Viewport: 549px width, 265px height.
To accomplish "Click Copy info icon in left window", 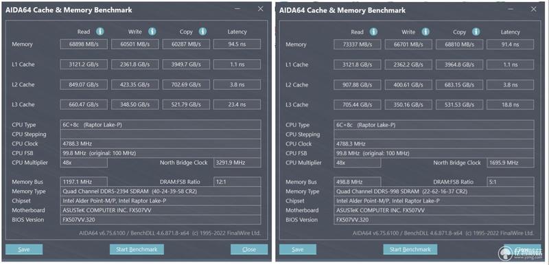I will tap(202, 32).
